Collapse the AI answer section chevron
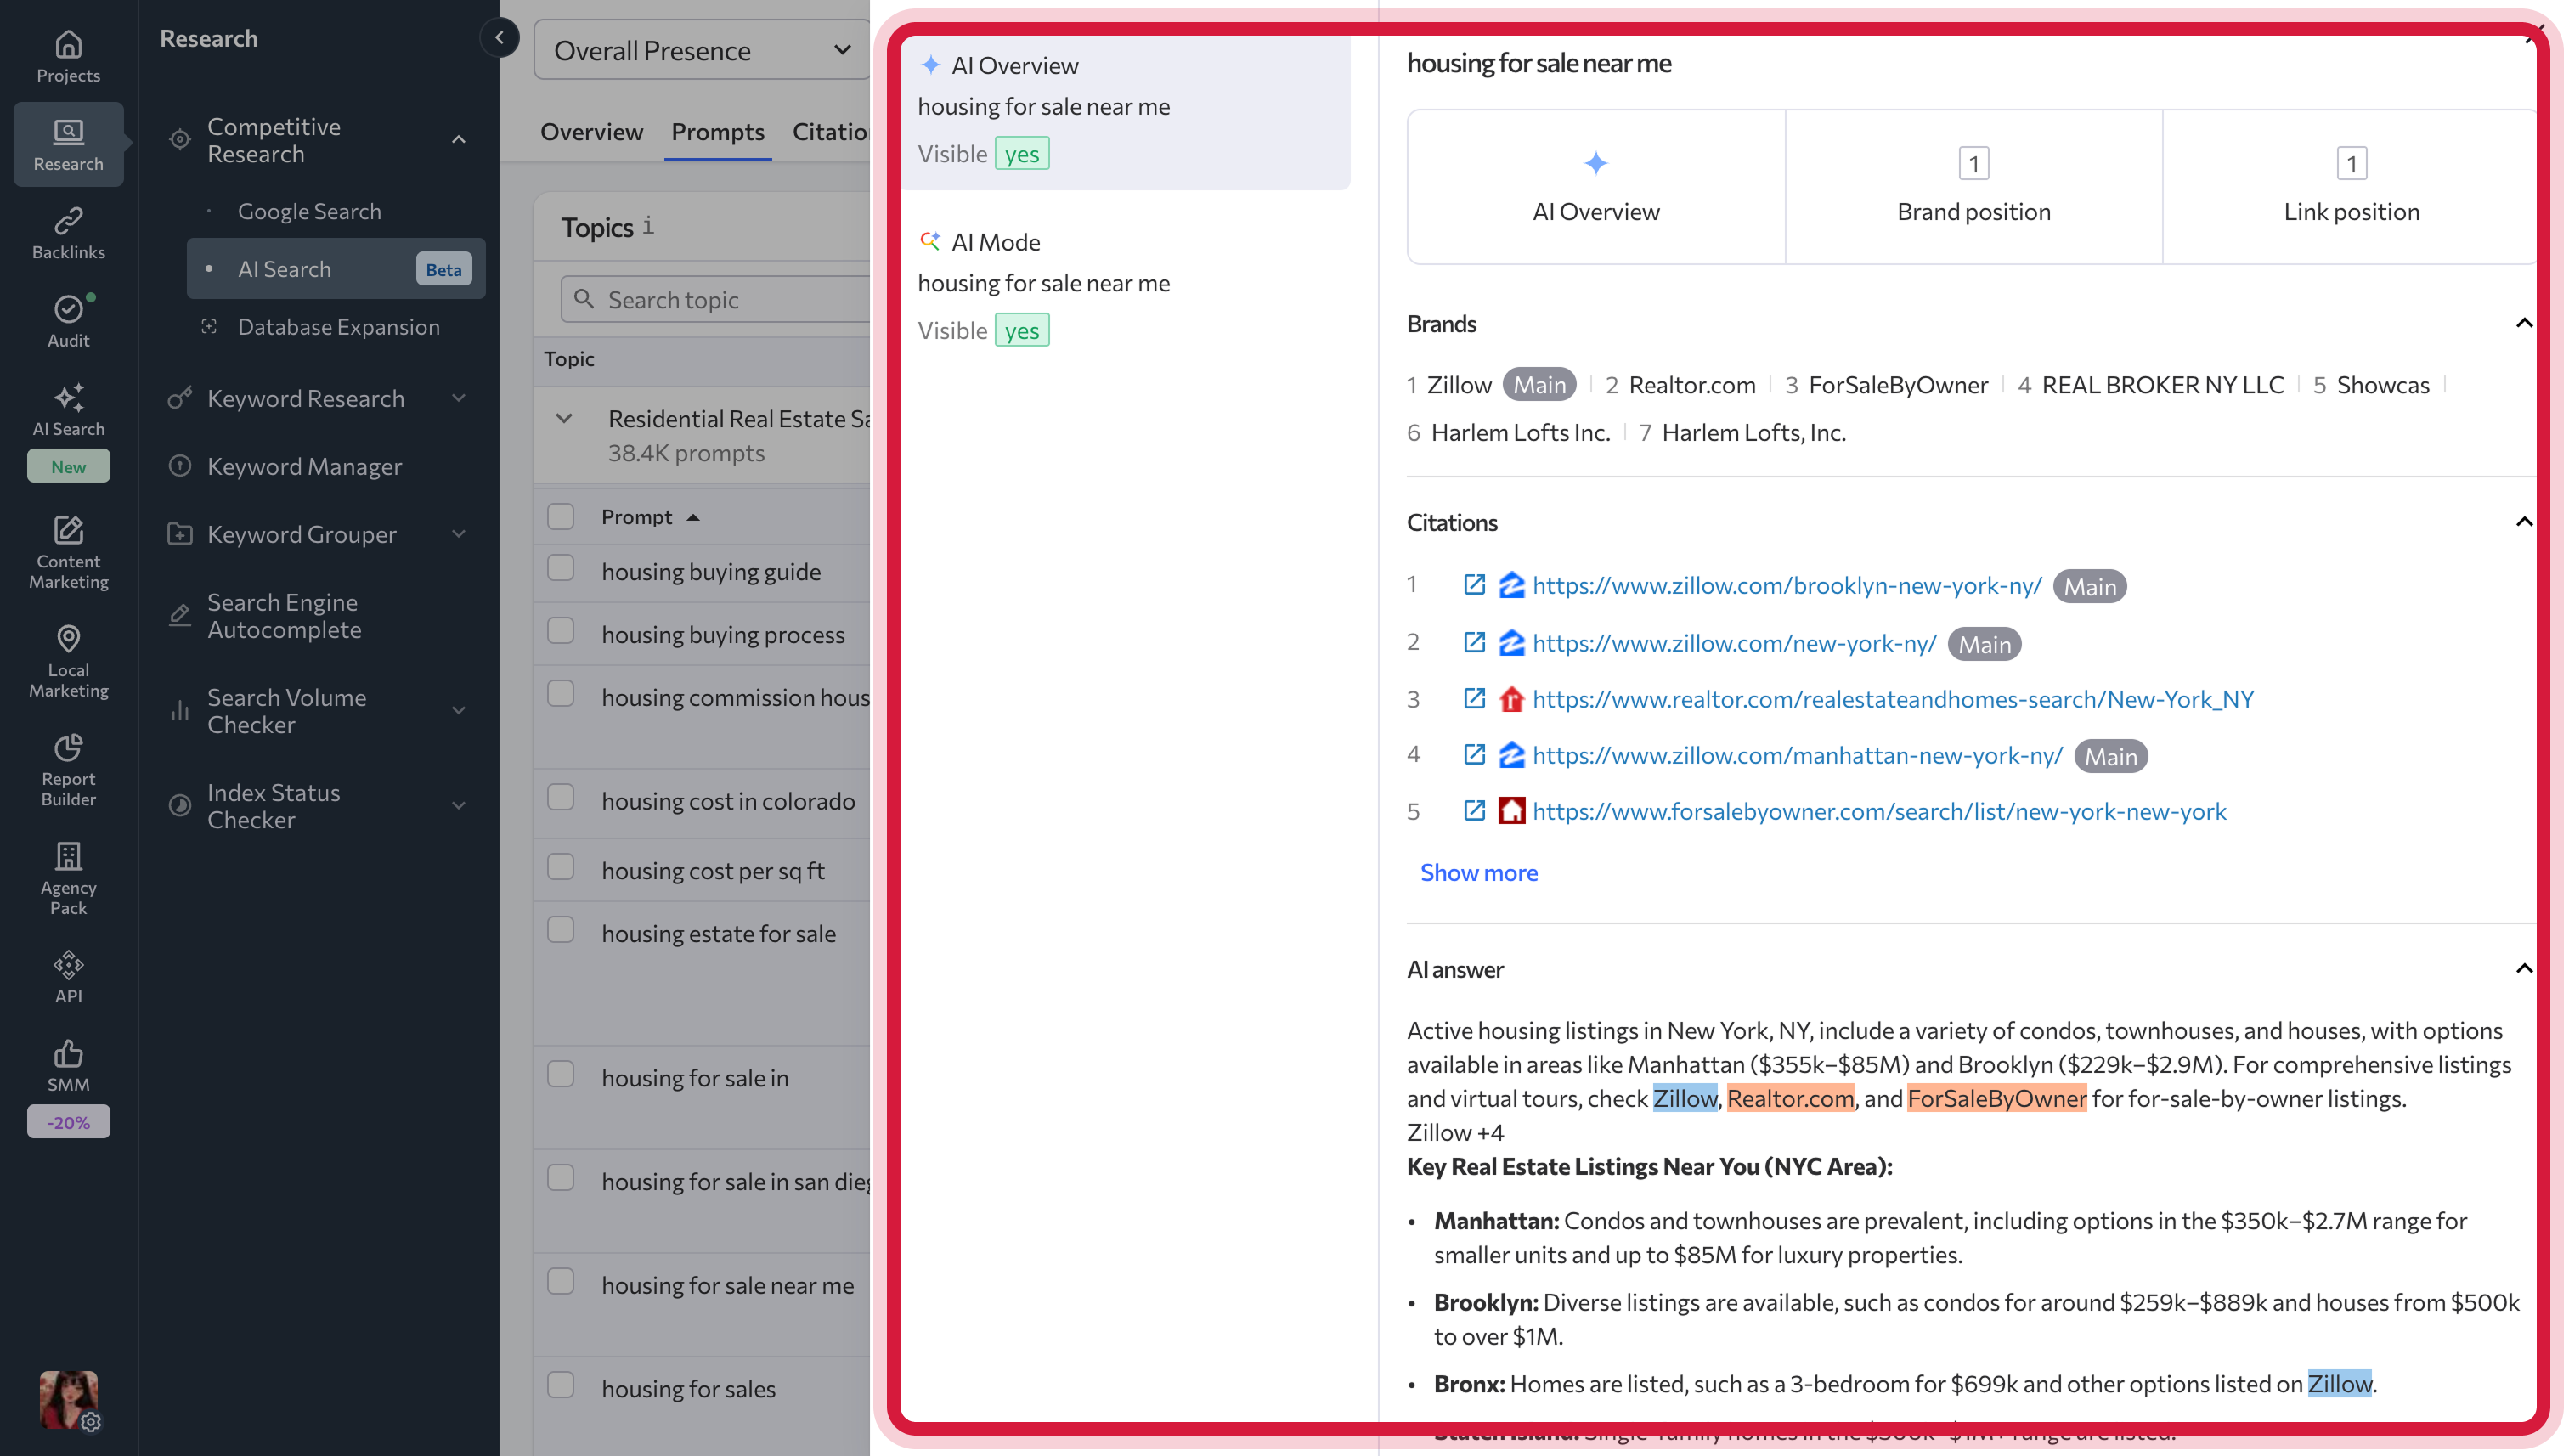 point(2523,969)
